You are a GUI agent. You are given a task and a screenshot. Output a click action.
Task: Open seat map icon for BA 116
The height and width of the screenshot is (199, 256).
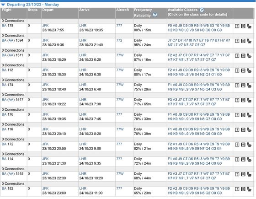point(249,130)
